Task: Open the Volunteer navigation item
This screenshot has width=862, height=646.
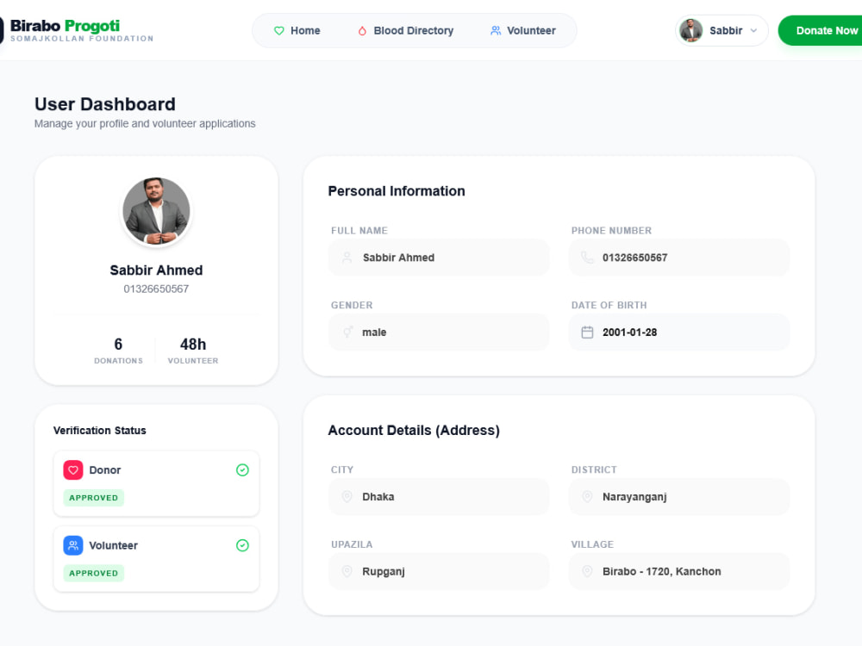Action: 523,31
